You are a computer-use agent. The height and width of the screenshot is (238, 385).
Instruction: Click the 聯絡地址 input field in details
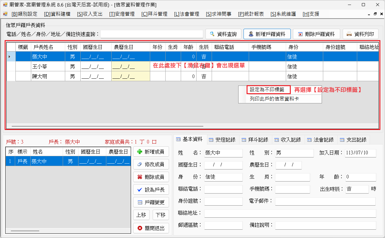pyautogui.click(x=290, y=213)
